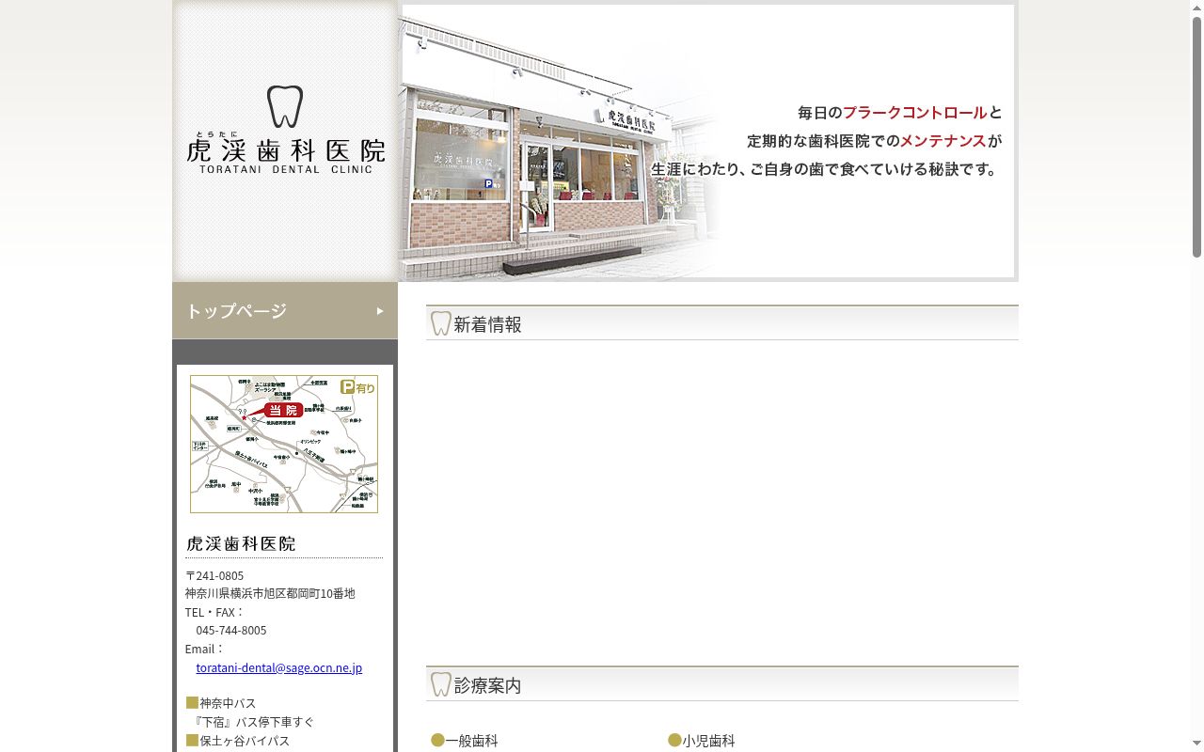
Task: Click the square bullet beside 保土ヶ谷バイパス
Action: (192, 741)
